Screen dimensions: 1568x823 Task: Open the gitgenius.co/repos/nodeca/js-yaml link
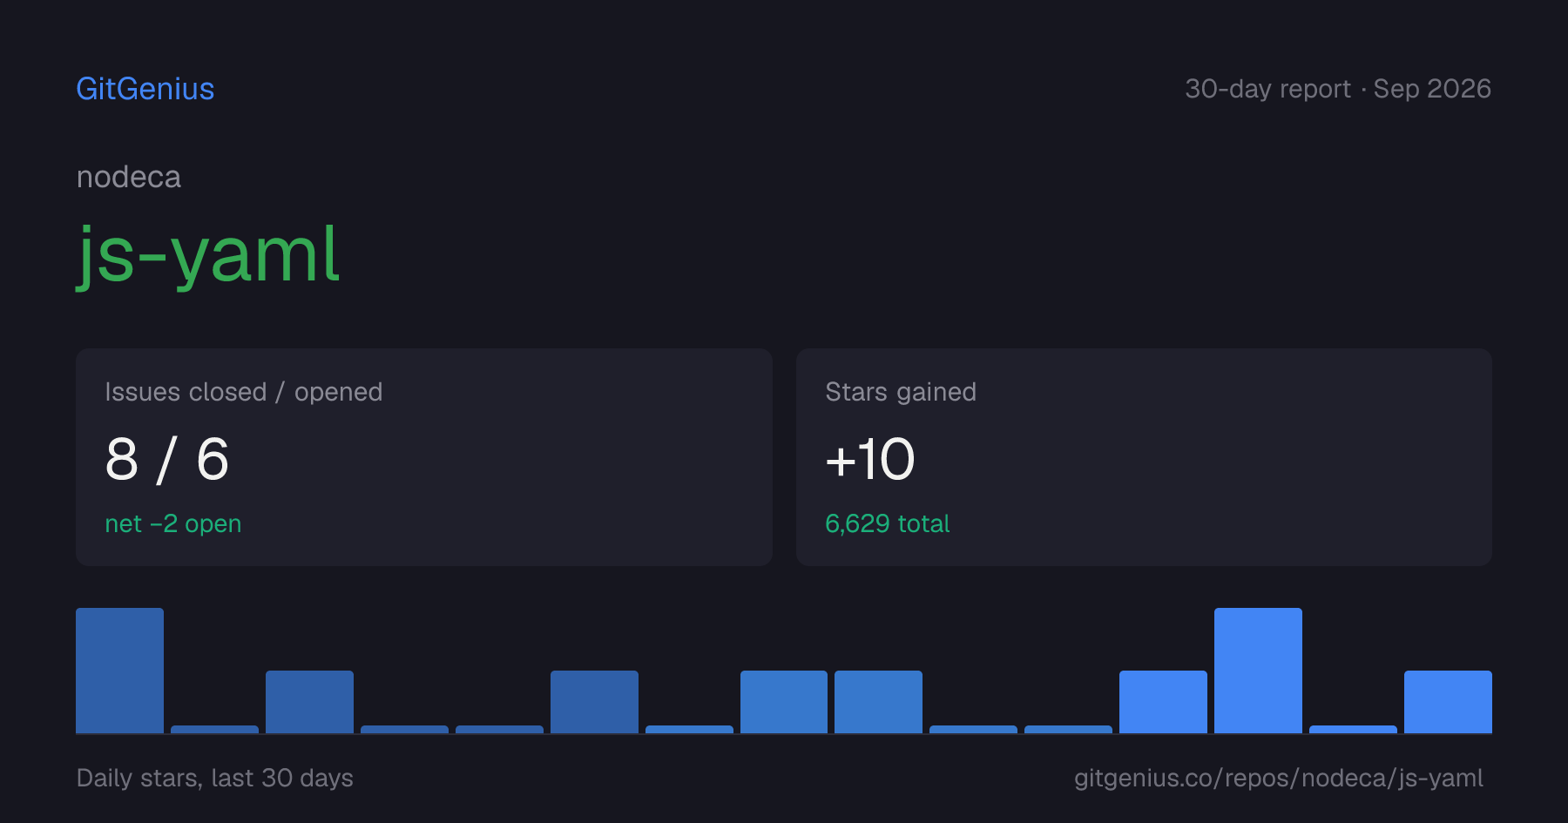coord(1278,778)
